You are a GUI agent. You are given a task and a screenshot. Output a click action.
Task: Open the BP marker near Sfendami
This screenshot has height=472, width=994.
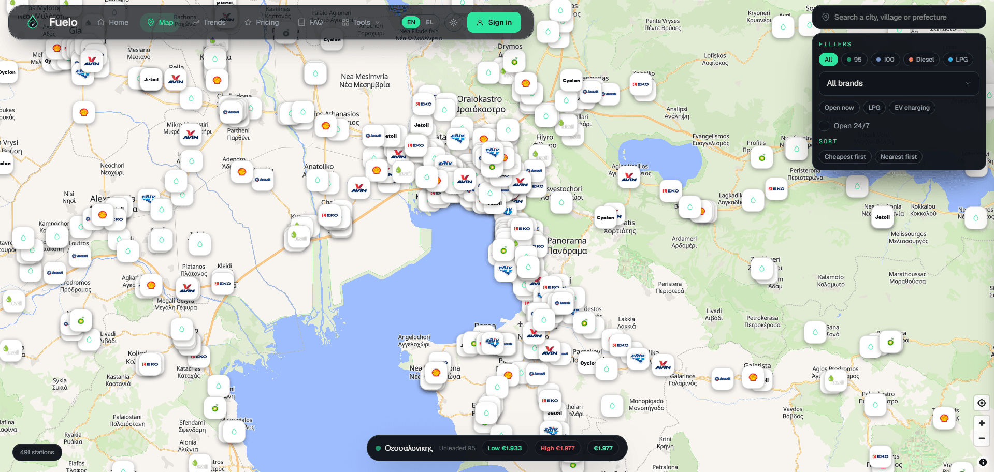coord(215,408)
